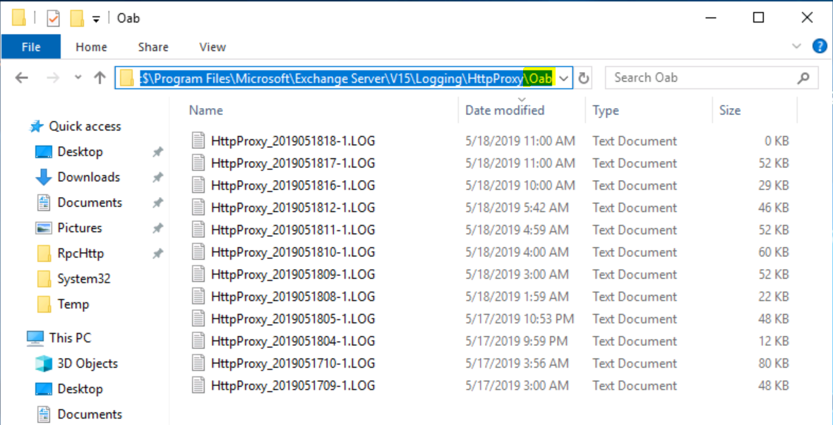
Task: Select file HttpProxy_2019051710-1.LOG
Action: [293, 364]
